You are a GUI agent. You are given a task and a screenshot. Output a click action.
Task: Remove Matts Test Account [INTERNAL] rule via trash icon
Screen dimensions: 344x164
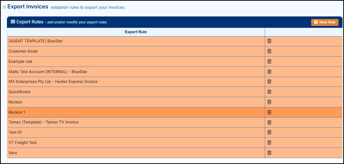pos(269,72)
